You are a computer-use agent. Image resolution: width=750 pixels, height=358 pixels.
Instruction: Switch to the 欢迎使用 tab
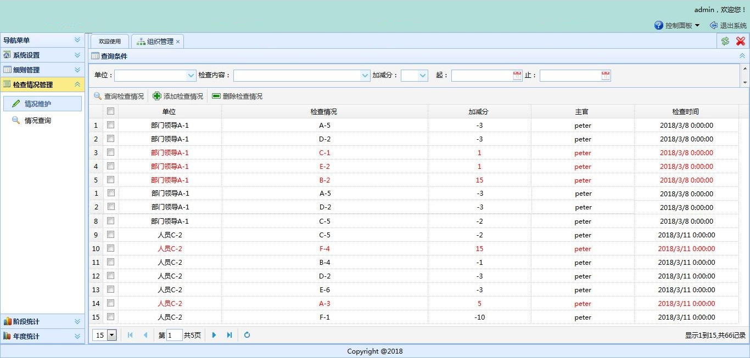click(x=110, y=42)
